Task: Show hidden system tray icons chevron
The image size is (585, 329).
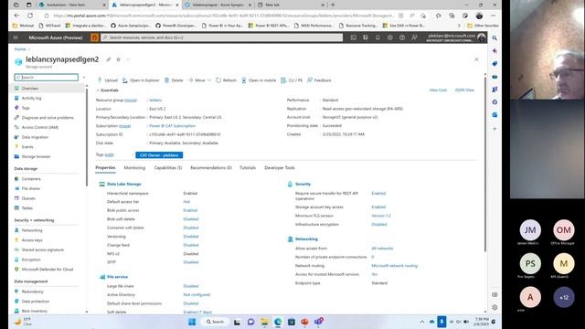Action: (422, 322)
